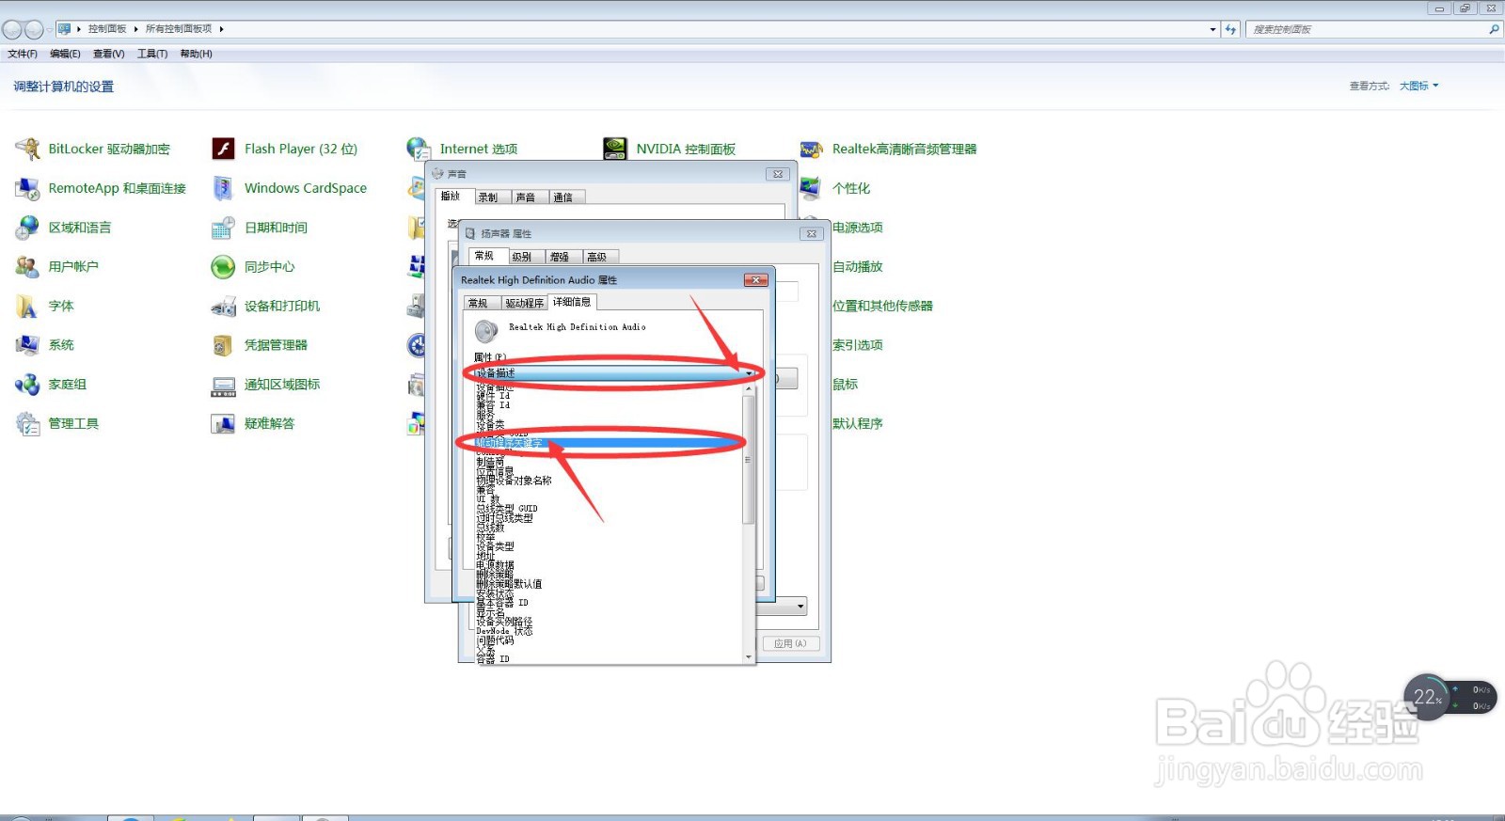Expand arrow after 所有控制面板项 breadcrumb
Image resolution: width=1505 pixels, height=821 pixels.
coord(221,29)
